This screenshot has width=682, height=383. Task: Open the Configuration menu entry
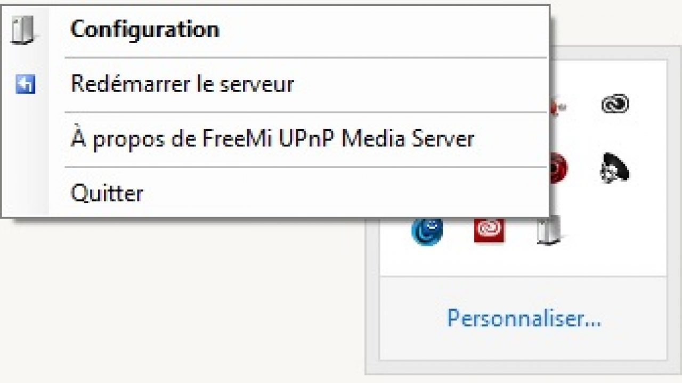click(145, 30)
